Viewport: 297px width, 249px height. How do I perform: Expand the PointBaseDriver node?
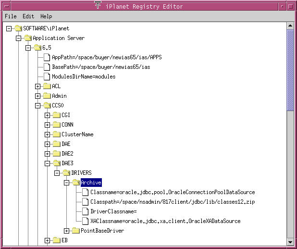coord(66,231)
